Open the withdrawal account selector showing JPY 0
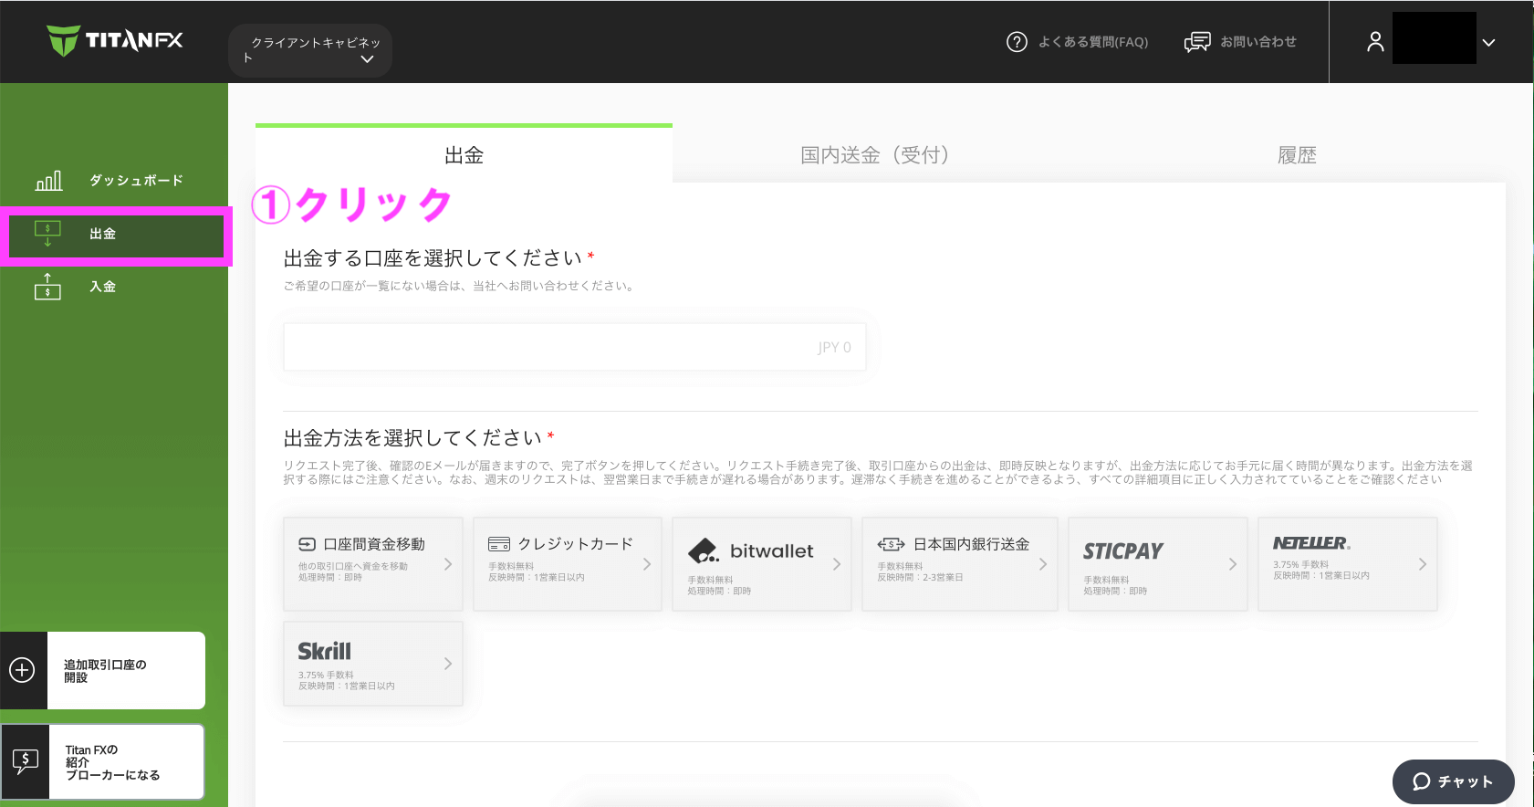Screen dimensions: 1534x807 click(574, 347)
